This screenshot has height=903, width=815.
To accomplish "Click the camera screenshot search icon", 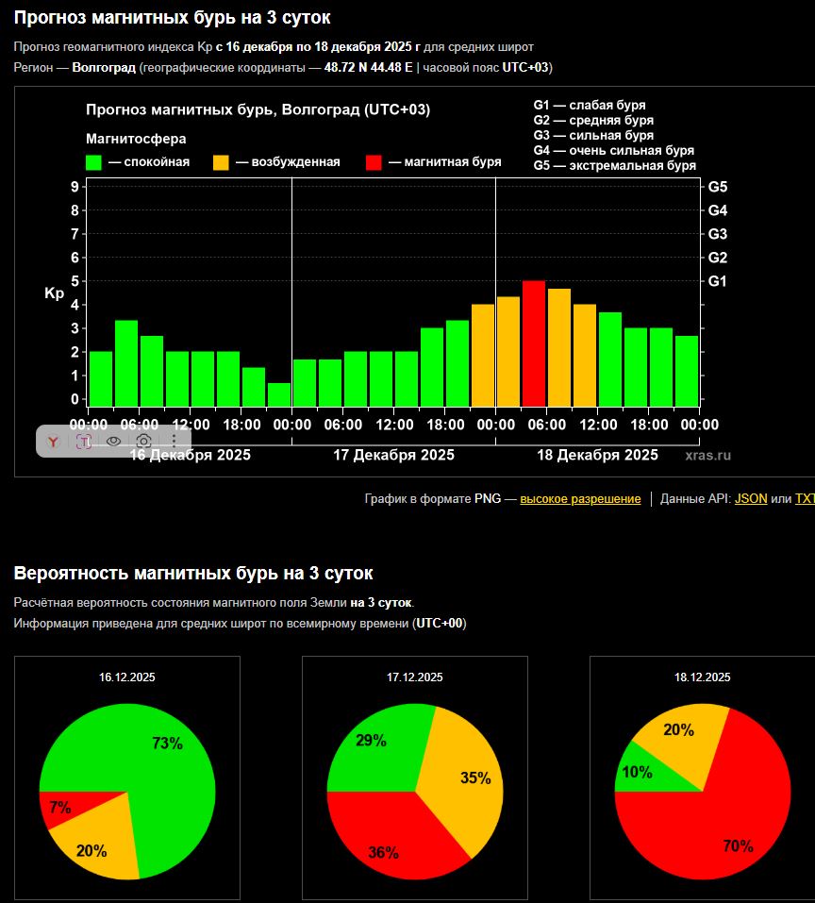I will [143, 441].
